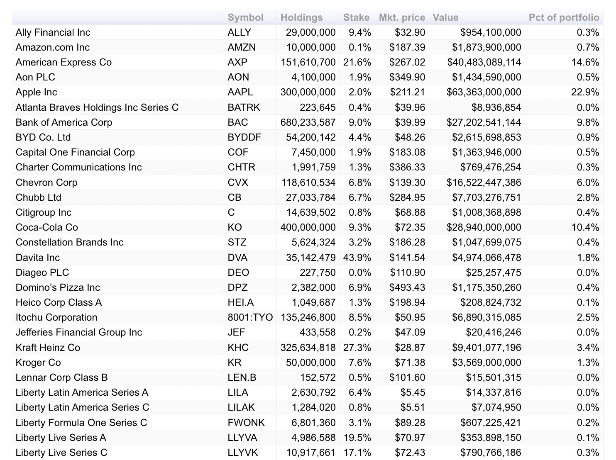Click the Amazon.com Inc name cell

[x=53, y=47]
